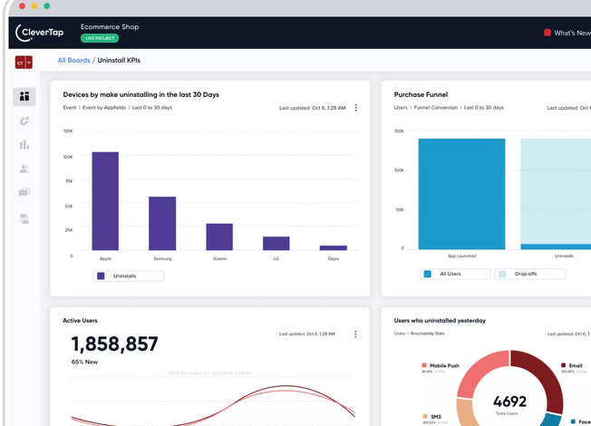This screenshot has width=591, height=426.
Task: Click the SMS donut segment
Action: 463,411
